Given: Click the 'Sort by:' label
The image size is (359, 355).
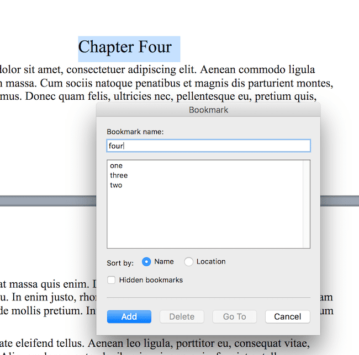Looking at the screenshot, I should coord(120,263).
